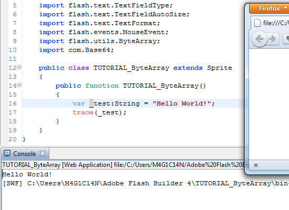Click the import com.Base64; line
This screenshot has height=210, width=289.
77,50
